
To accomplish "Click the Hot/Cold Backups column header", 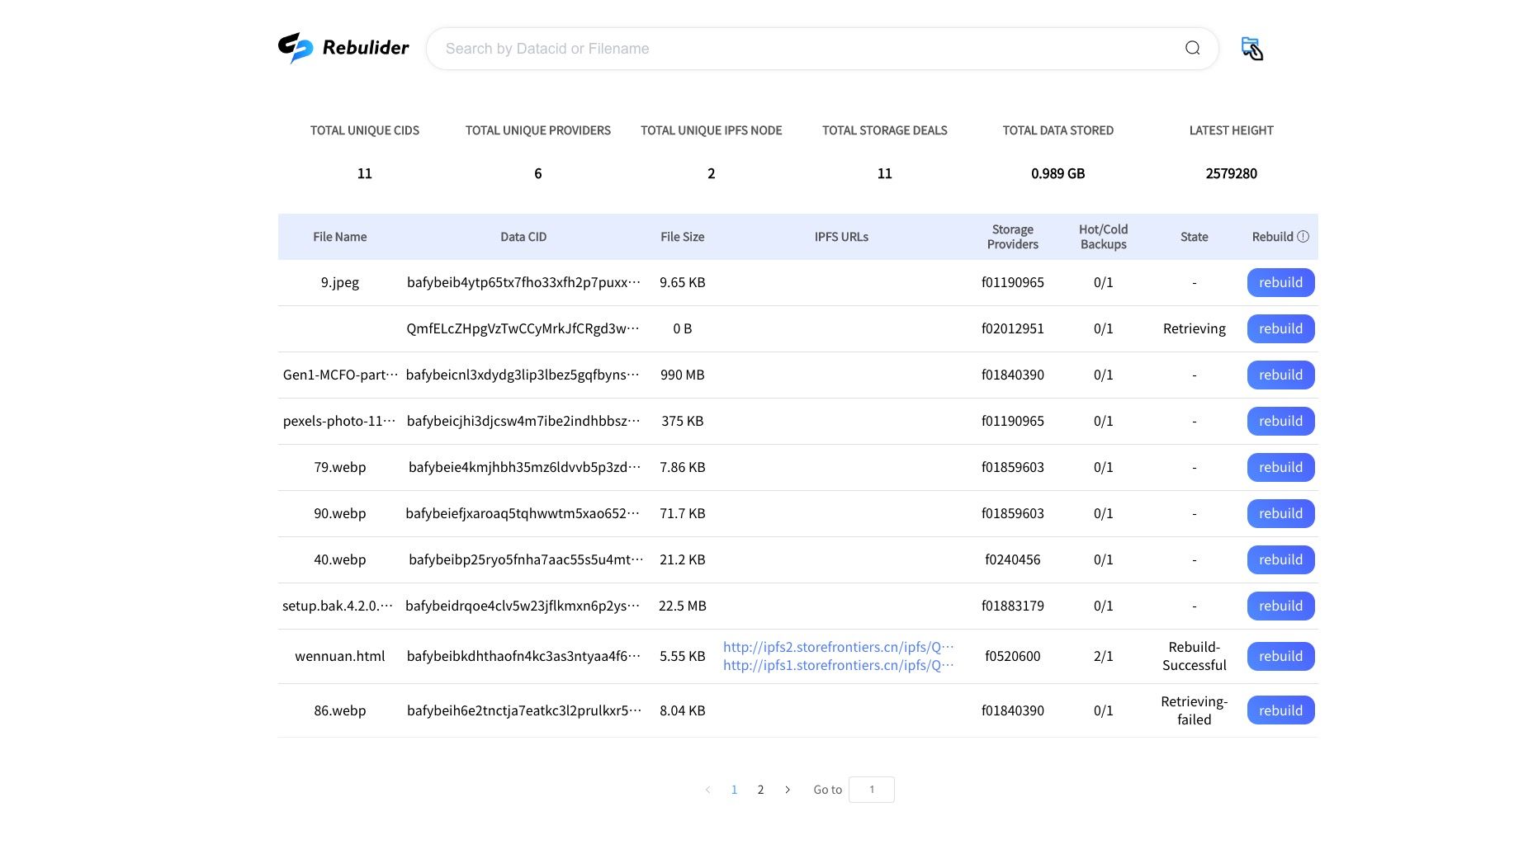I will click(x=1103, y=237).
